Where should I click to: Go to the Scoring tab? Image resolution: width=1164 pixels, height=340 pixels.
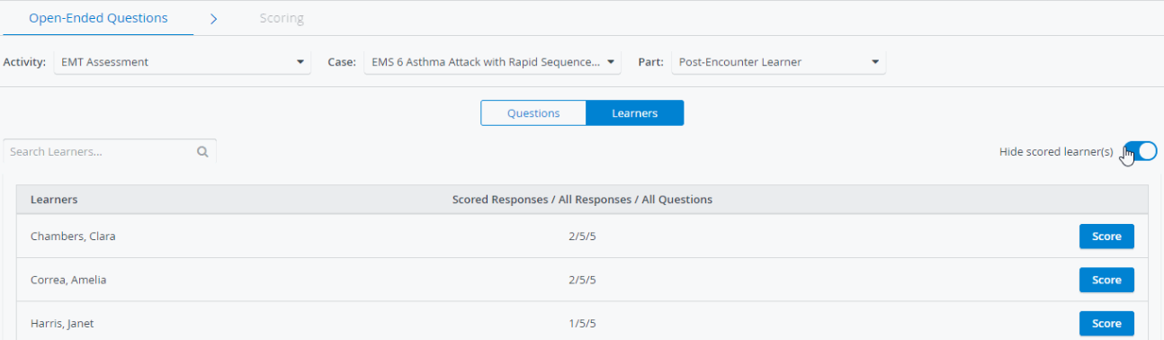coord(282,18)
